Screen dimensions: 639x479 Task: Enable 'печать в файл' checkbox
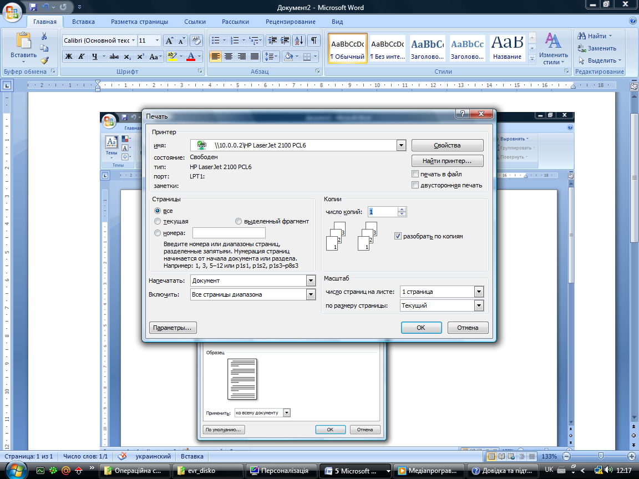(x=415, y=174)
